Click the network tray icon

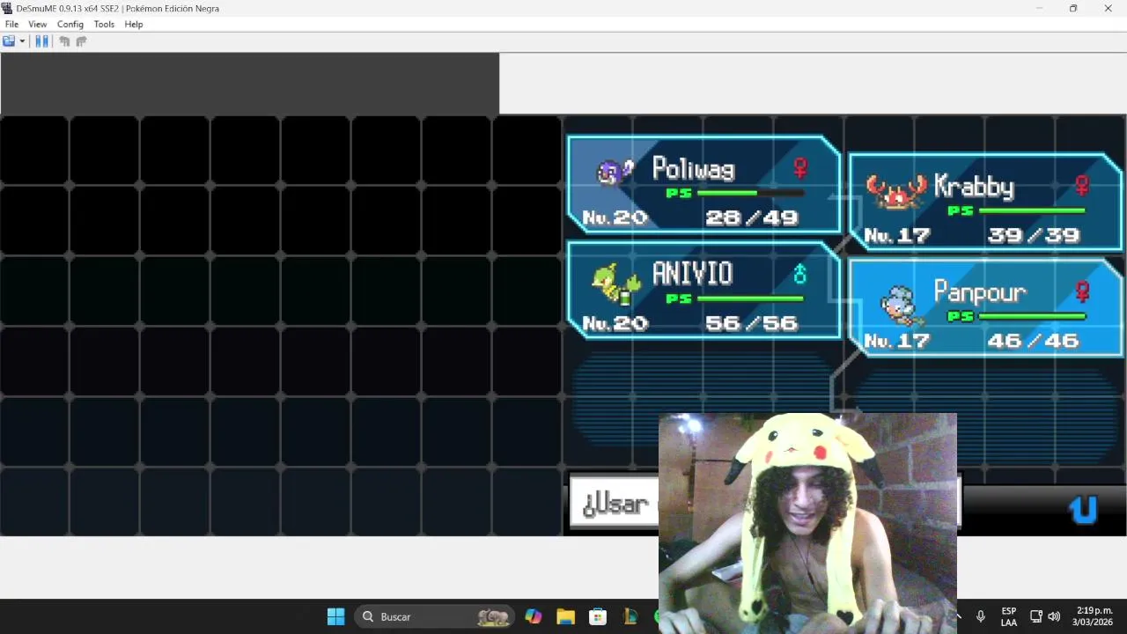(x=1036, y=616)
